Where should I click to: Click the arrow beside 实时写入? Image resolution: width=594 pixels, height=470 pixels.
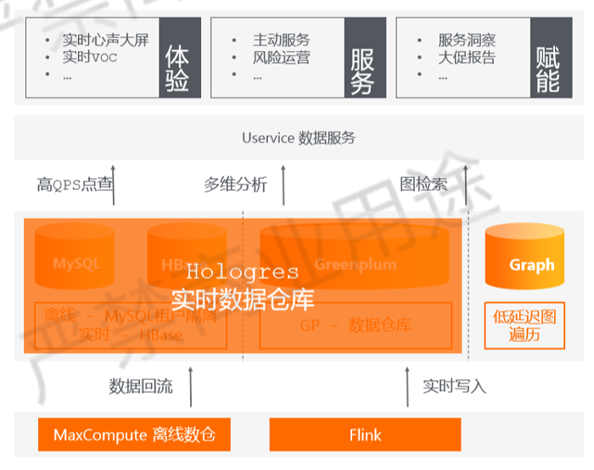[x=407, y=387]
